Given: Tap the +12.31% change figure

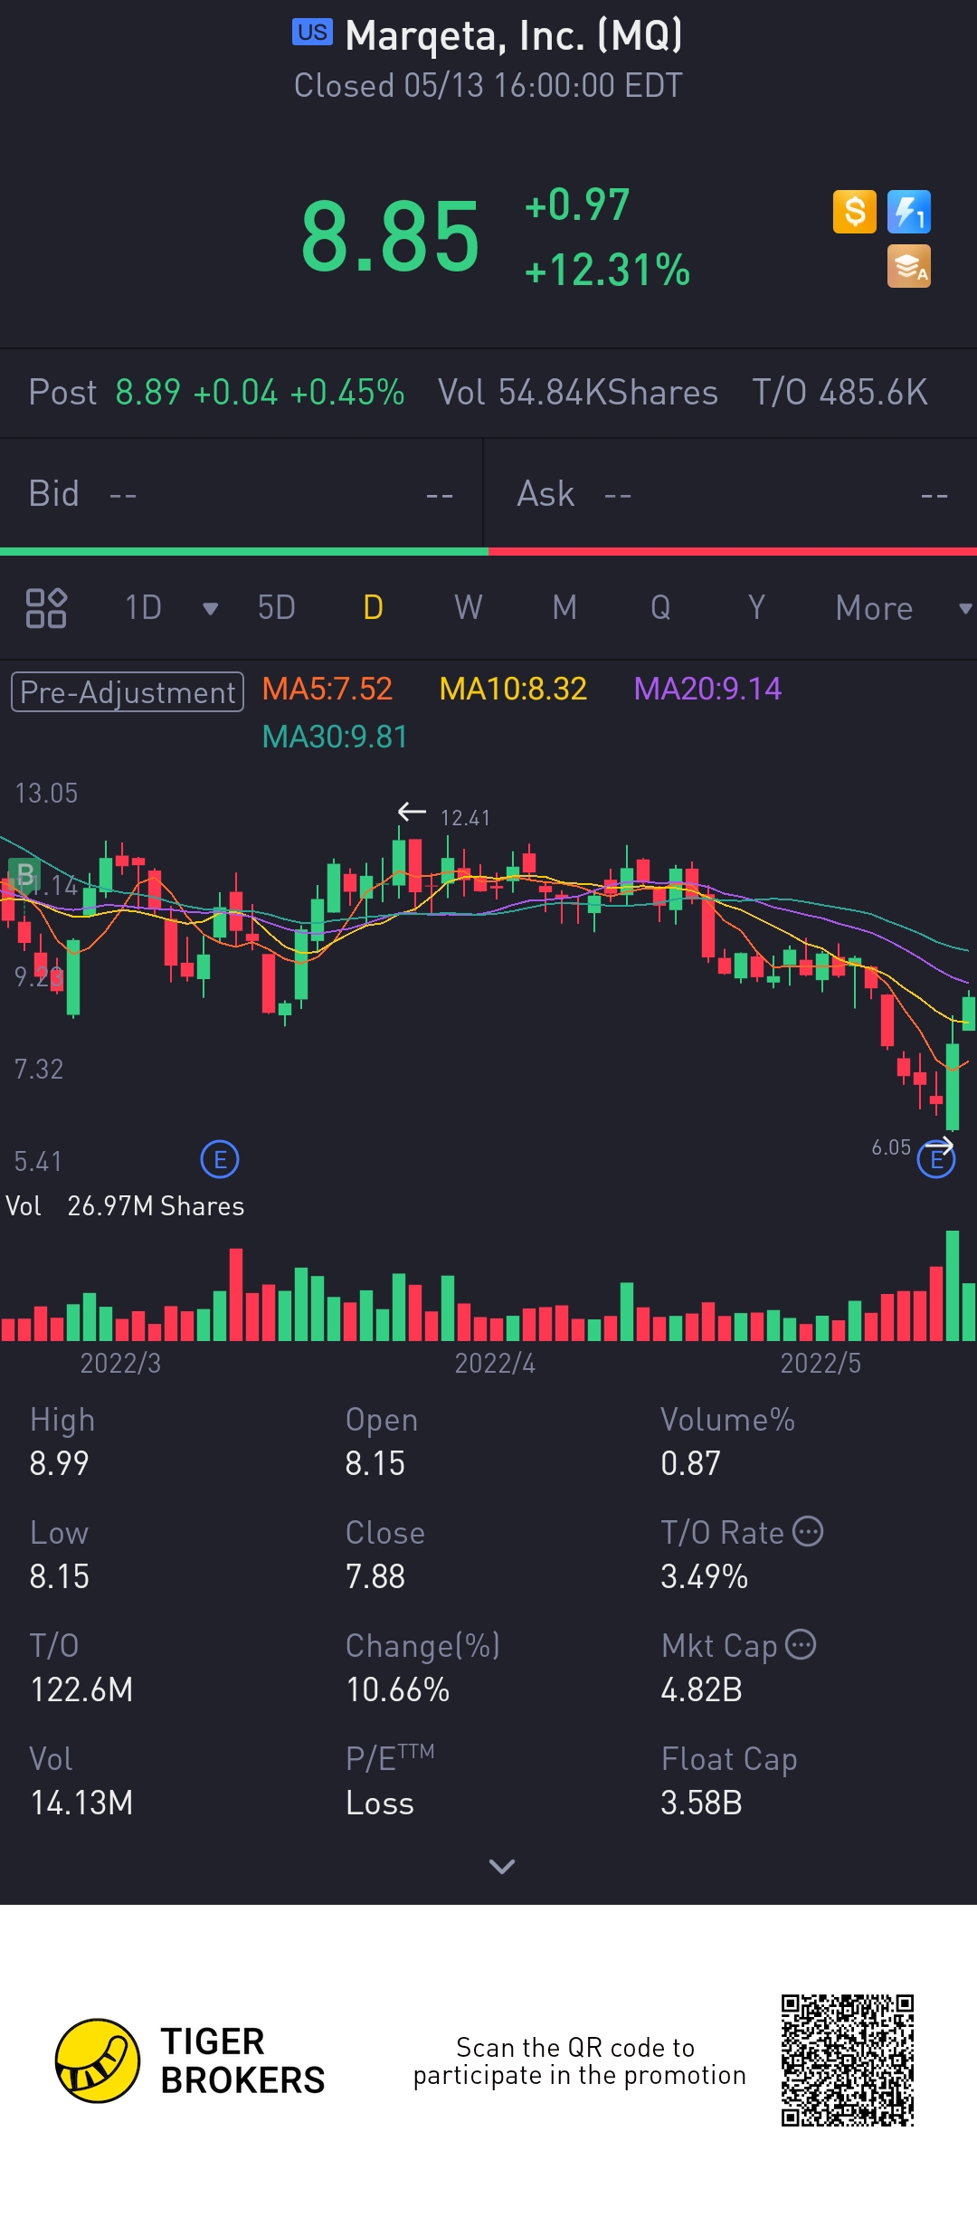Looking at the screenshot, I should (x=607, y=270).
